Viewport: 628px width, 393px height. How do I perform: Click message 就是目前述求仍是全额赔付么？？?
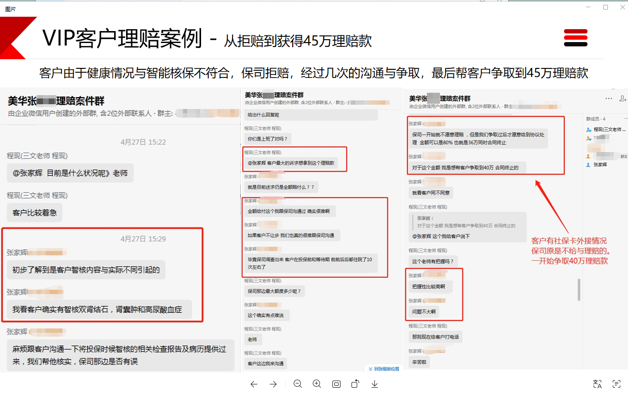tap(281, 187)
